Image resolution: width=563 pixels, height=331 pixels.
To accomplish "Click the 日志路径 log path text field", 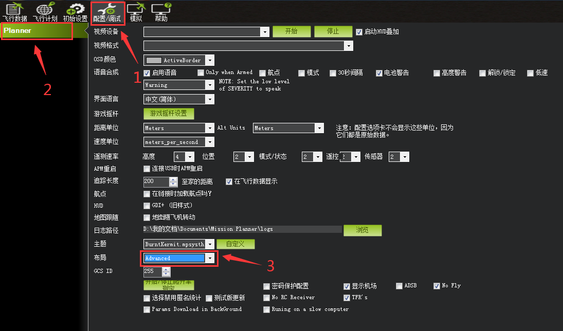I will point(242,230).
